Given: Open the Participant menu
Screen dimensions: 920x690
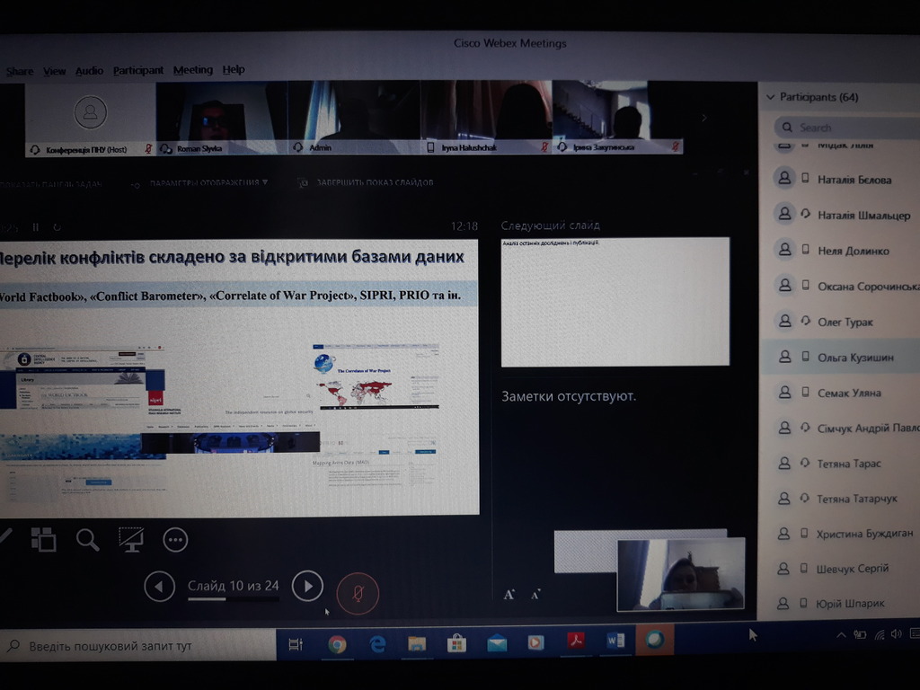Looking at the screenshot, I should coord(137,70).
